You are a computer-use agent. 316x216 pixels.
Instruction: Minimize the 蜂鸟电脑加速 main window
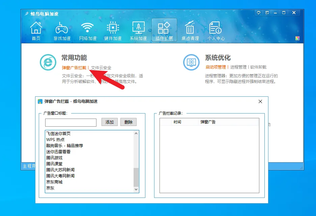(x=275, y=13)
